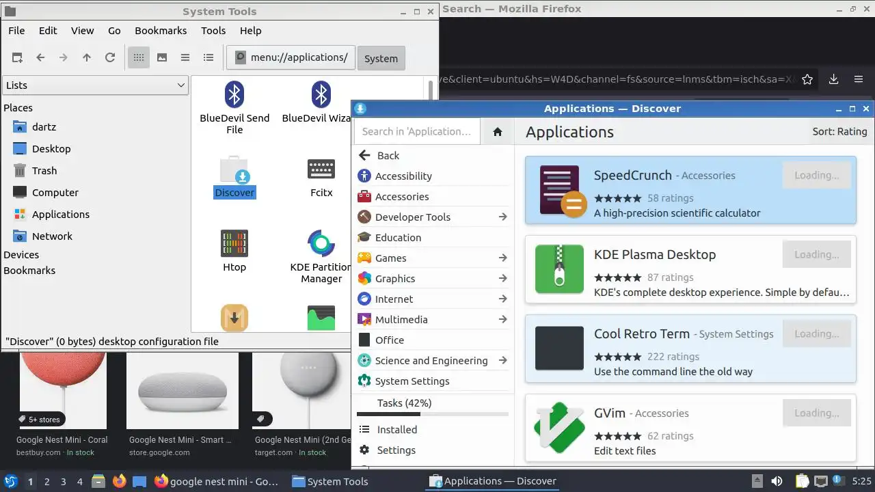This screenshot has width=875, height=492.
Task: Click Discover search field
Action: point(417,131)
